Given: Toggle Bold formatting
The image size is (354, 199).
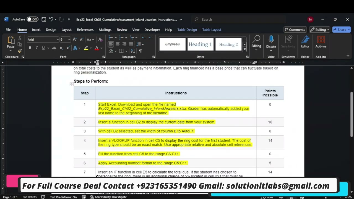Looking at the screenshot, I should tap(30, 48).
